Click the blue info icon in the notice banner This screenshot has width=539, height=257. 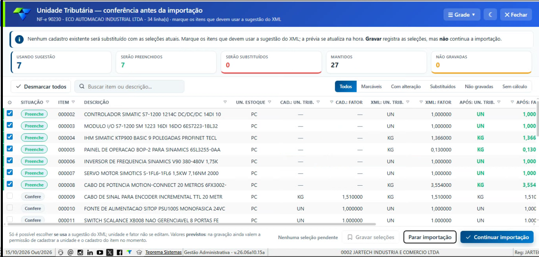click(x=19, y=39)
